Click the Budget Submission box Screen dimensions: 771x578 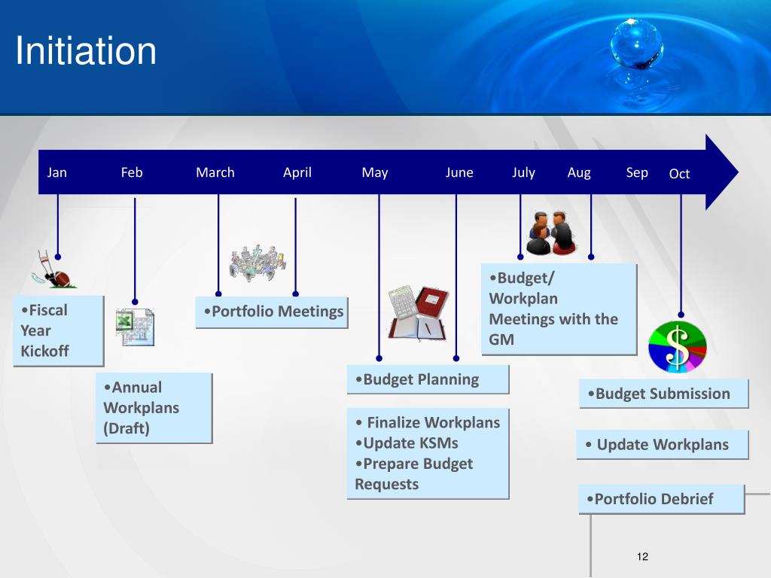(664, 394)
